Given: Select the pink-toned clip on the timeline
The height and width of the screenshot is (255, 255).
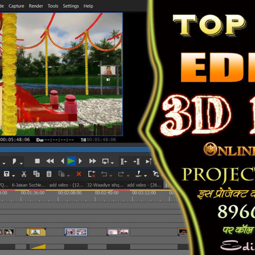Looking at the screenshot, I should [118, 232].
